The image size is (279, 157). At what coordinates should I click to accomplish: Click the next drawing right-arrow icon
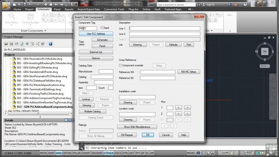(61, 4)
